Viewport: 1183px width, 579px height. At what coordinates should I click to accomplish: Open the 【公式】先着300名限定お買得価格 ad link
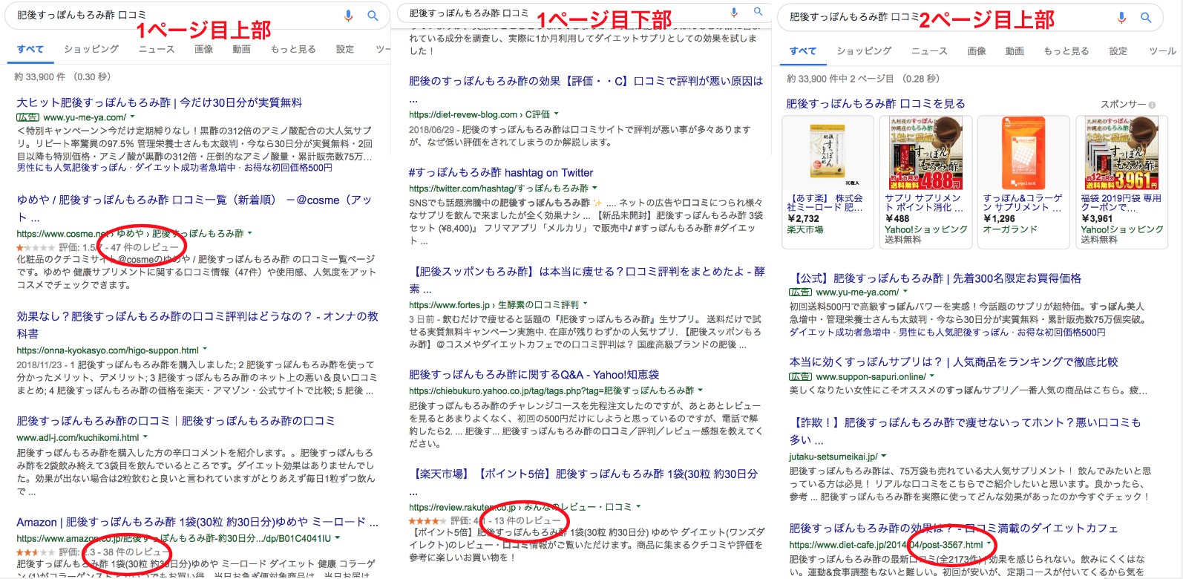(x=935, y=278)
